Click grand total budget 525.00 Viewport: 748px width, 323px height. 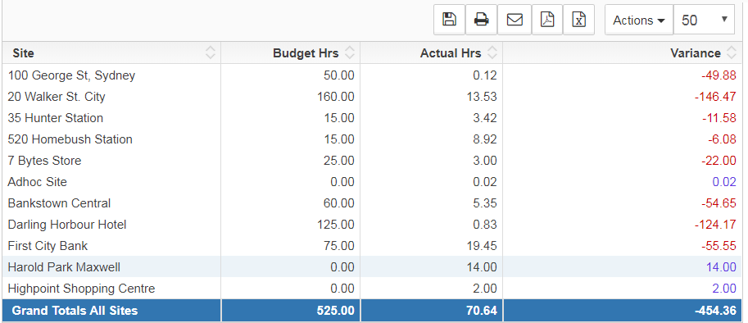coord(336,311)
